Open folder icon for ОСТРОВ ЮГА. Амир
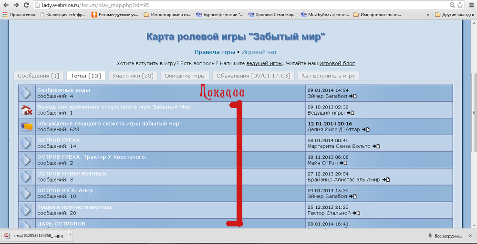Viewport: 477px width, 244px height. point(27,193)
